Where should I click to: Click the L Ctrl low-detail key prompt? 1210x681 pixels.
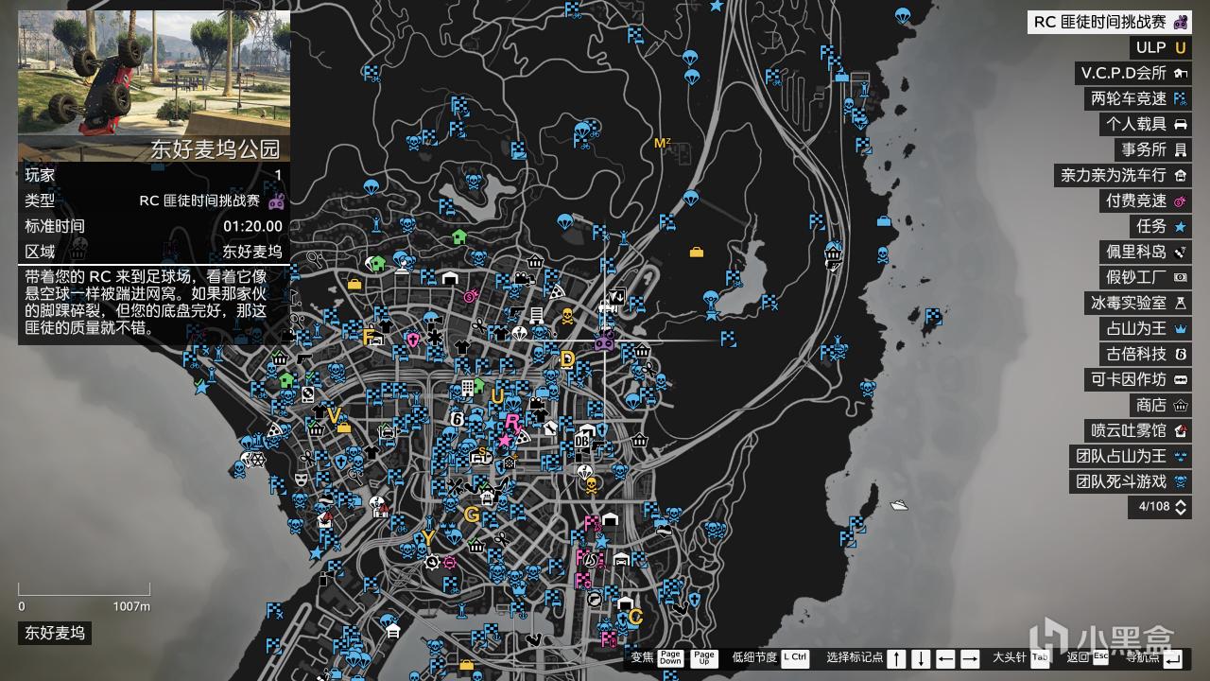coord(795,657)
